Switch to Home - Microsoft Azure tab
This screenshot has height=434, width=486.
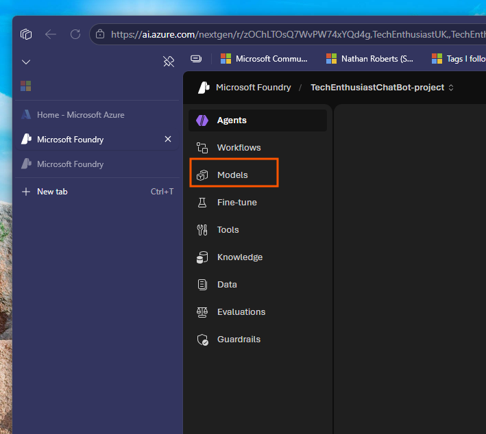click(x=97, y=115)
